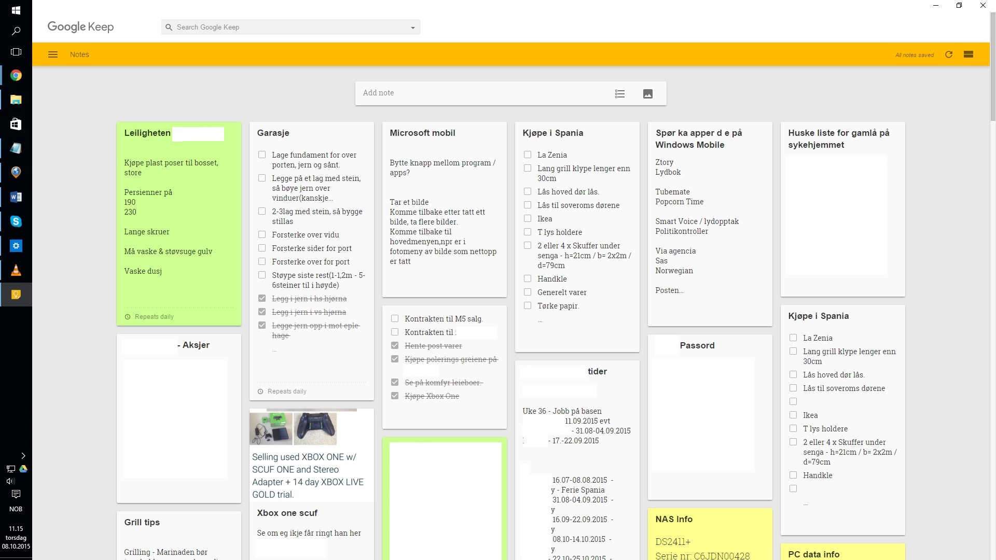The width and height of the screenshot is (996, 560).
Task: Switch to list view layout icon
Action: (x=969, y=54)
